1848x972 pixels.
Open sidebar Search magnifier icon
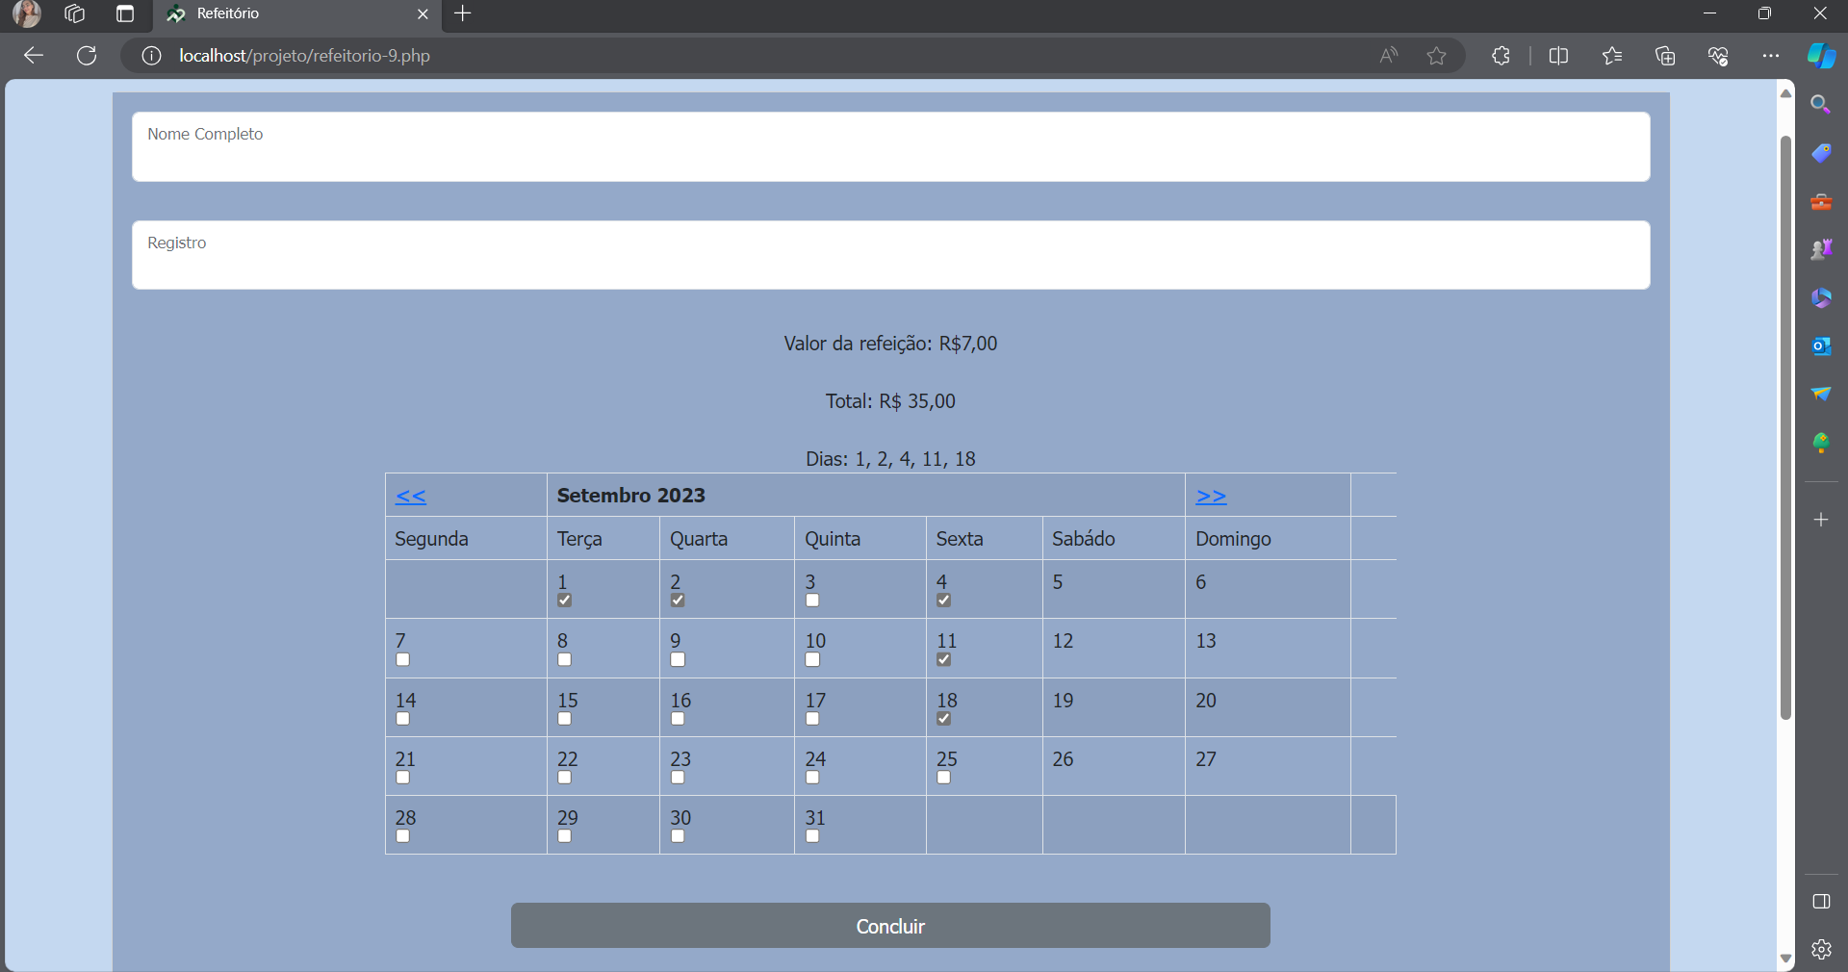1820,104
